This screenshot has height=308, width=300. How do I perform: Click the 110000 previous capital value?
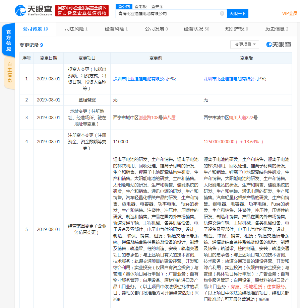click(x=121, y=142)
